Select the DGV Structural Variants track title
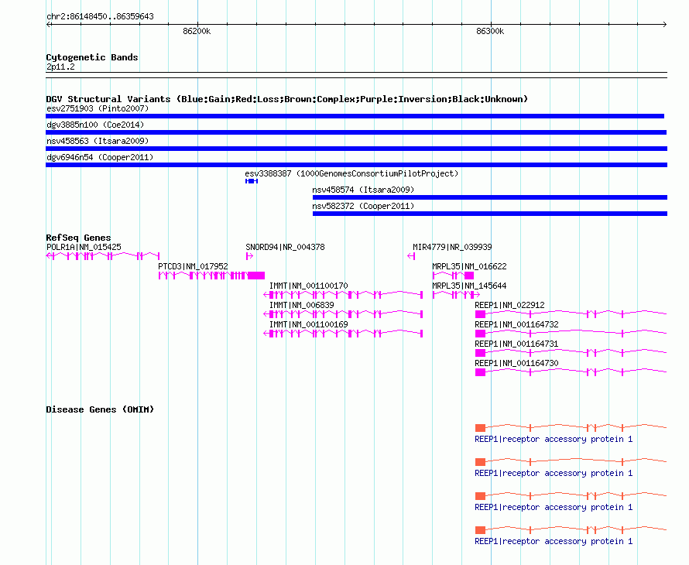This screenshot has width=689, height=565. click(286, 99)
